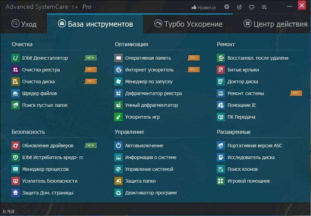Go to the Центр действия tab

[x=275, y=24]
